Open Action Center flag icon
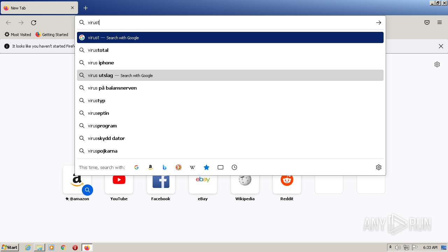The height and width of the screenshot is (252, 448). (415, 247)
